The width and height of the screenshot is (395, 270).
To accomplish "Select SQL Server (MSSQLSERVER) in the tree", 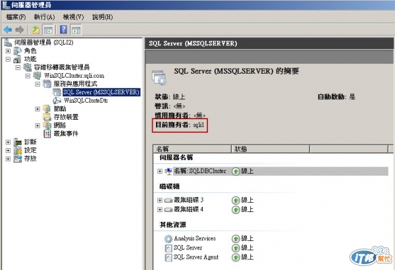I will click(x=101, y=92).
